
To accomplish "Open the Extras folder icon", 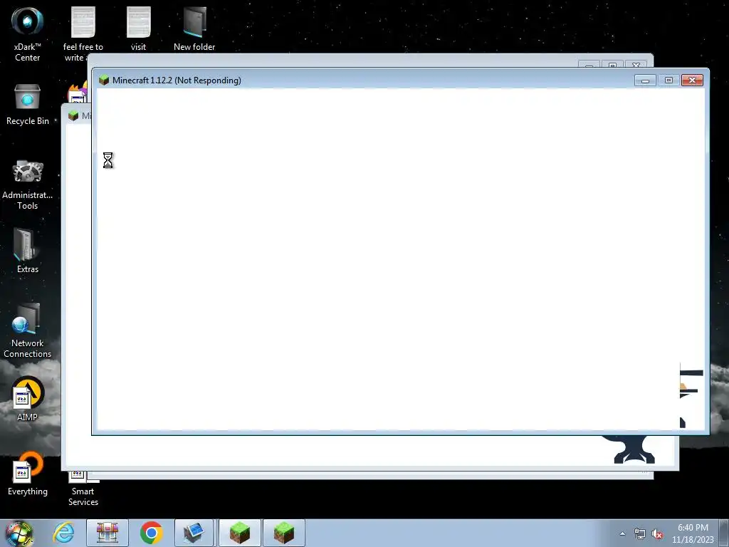I will click(28, 251).
